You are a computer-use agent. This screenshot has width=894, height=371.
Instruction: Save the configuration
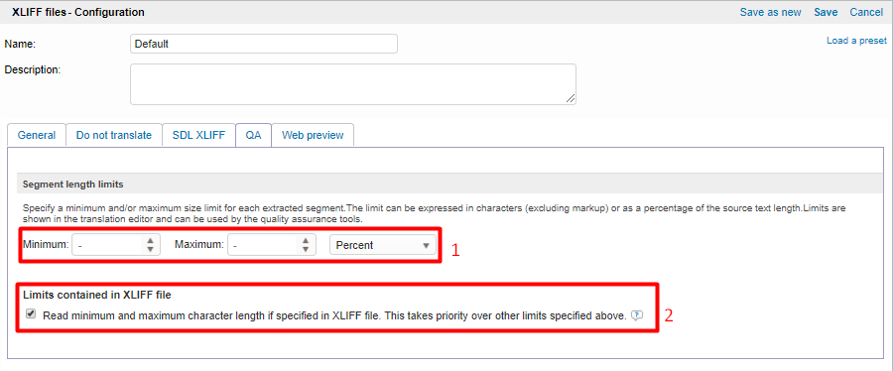point(826,12)
